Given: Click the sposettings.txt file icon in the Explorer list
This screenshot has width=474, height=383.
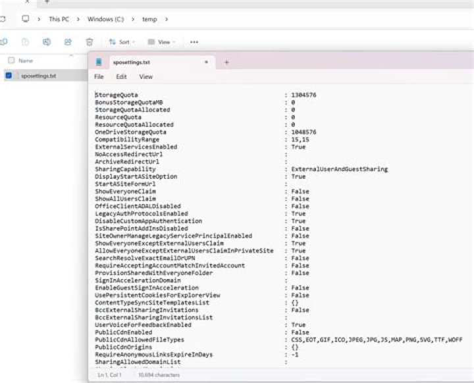Looking at the screenshot, I should click(x=17, y=76).
